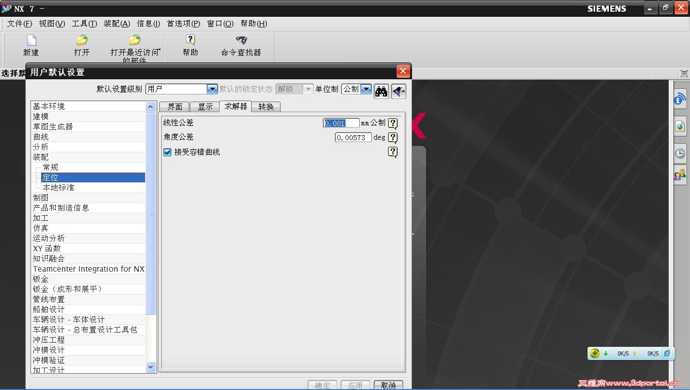Select XY 函数 in the category tree
The height and width of the screenshot is (390, 690).
coord(47,248)
